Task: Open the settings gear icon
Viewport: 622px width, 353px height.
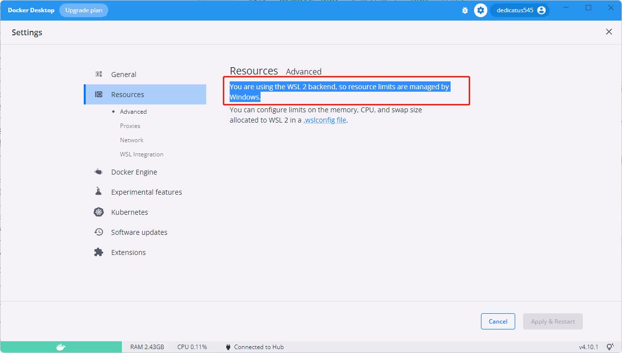Action: (481, 10)
